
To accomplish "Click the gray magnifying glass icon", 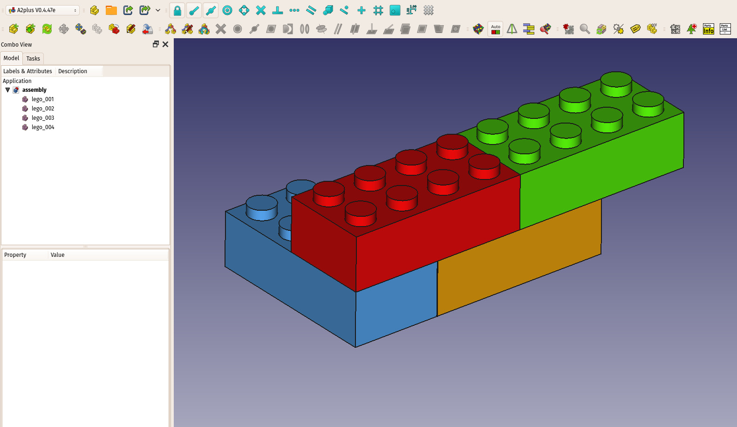I will [585, 29].
